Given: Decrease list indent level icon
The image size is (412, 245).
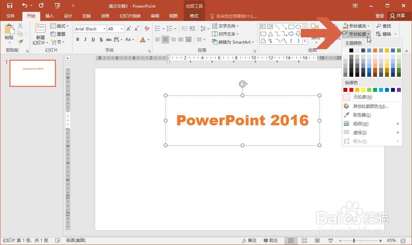Looking at the screenshot, I should tap(185, 28).
